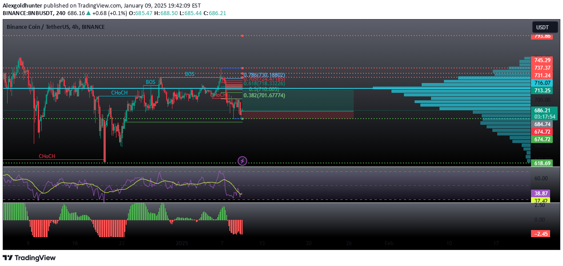Click the lower BOS label next to CHoCH
Screen dimensions: 563x266
click(151, 82)
